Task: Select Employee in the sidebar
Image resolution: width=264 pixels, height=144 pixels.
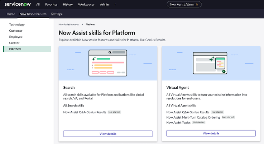Action: coord(16,37)
